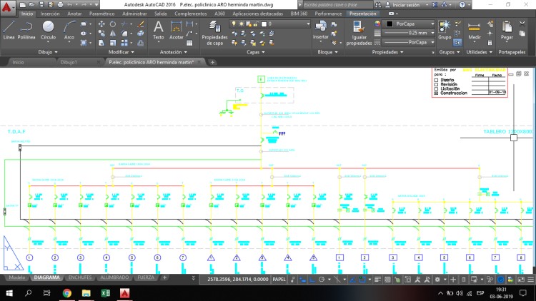The image size is (536, 301).
Task: Click the black color swatch in Propiedades
Action: [389, 24]
